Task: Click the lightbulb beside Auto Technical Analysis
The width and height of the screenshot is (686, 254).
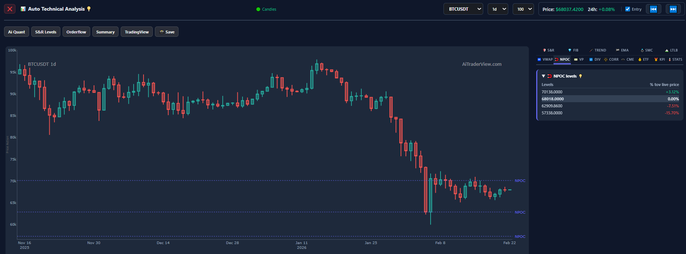Action: pyautogui.click(x=89, y=9)
